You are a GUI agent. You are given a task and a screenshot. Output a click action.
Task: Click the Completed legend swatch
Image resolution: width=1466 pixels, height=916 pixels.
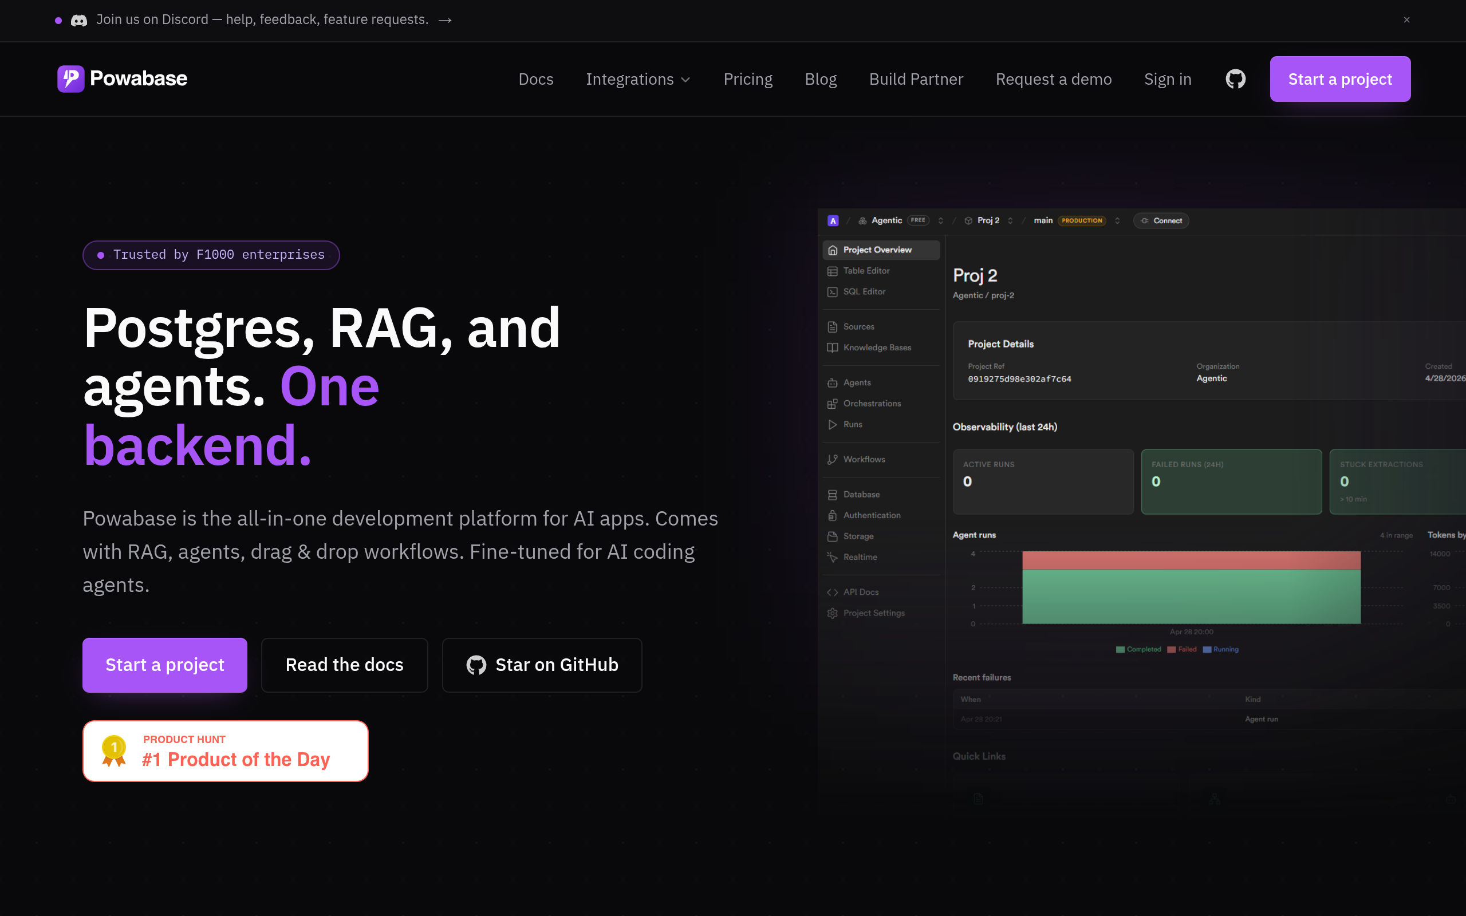1120,649
